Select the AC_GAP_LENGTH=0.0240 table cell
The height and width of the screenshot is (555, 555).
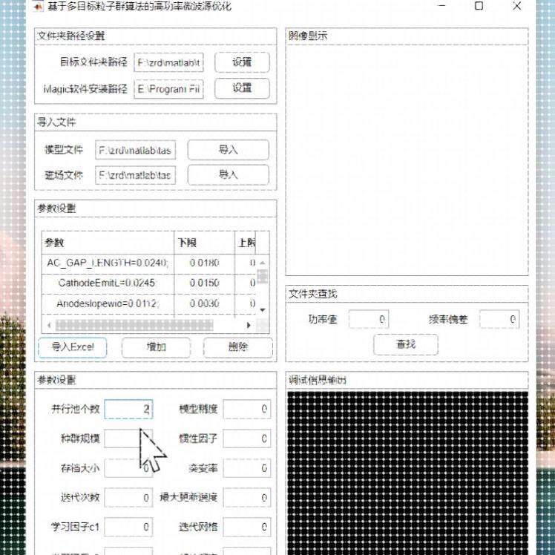pos(108,263)
